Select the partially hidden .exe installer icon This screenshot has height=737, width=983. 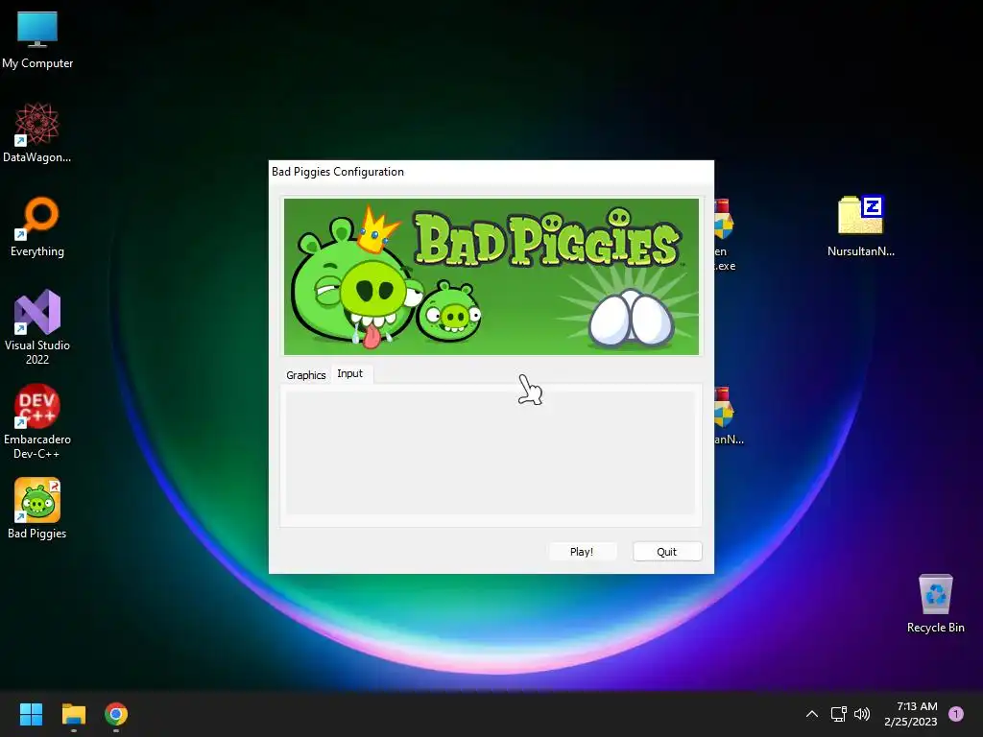coord(725,235)
